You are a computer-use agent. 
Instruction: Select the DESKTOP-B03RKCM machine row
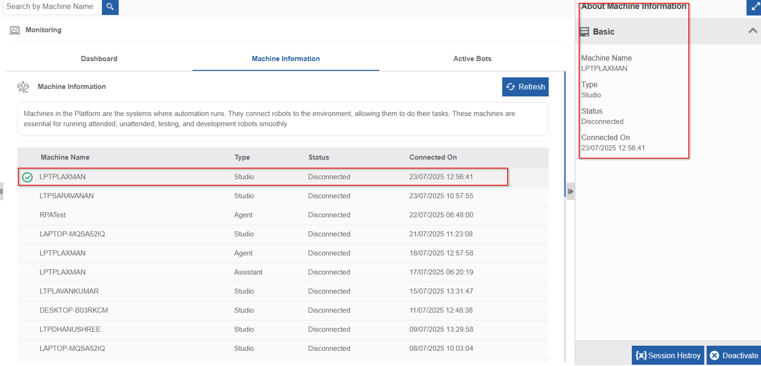pos(283,311)
